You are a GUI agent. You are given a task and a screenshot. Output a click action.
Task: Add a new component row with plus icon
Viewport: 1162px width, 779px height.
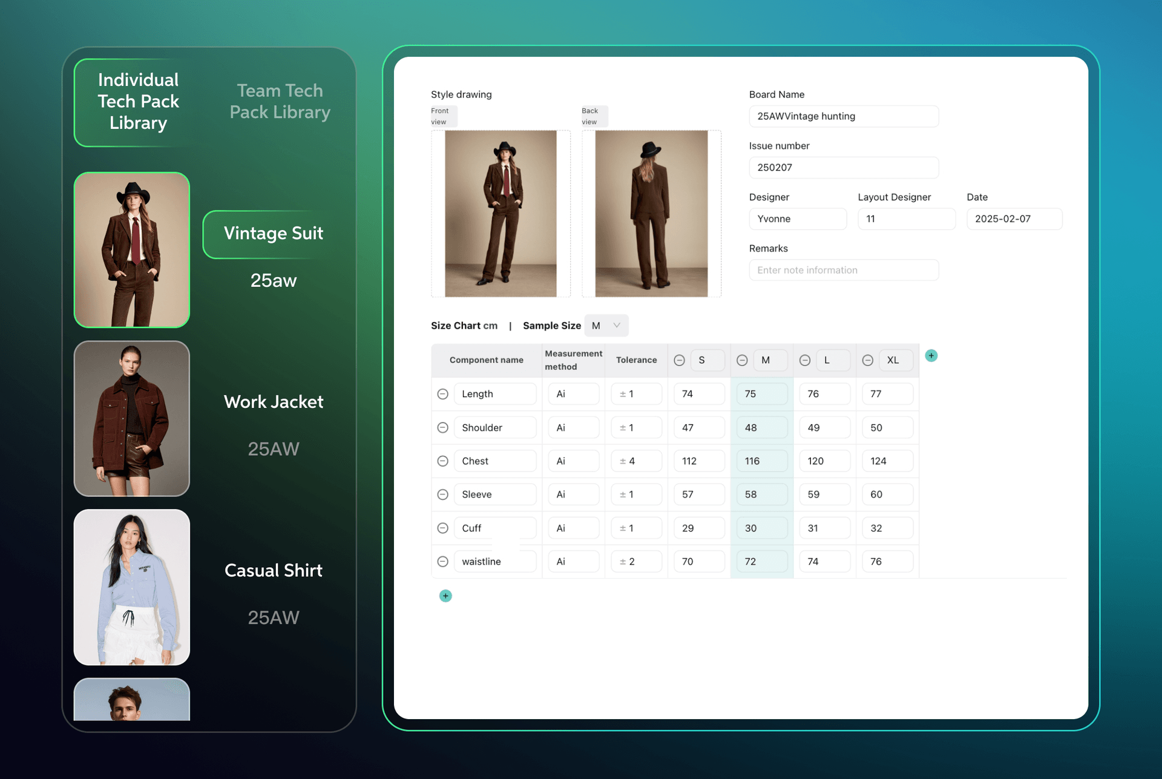point(445,596)
